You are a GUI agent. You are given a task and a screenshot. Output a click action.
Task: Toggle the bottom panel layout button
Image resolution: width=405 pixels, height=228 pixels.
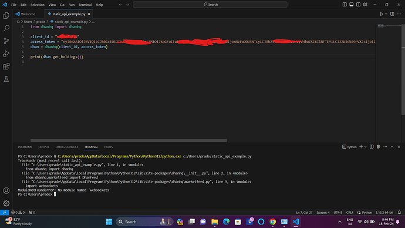tap(351, 5)
